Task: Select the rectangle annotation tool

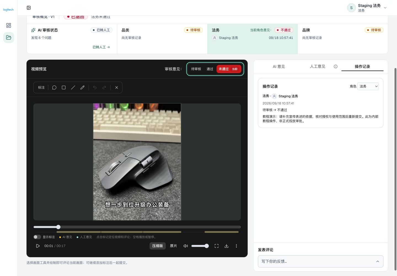Action: click(64, 87)
